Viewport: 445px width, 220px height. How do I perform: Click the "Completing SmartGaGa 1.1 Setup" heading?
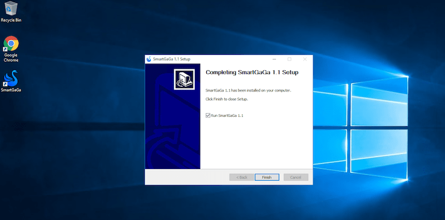click(252, 73)
